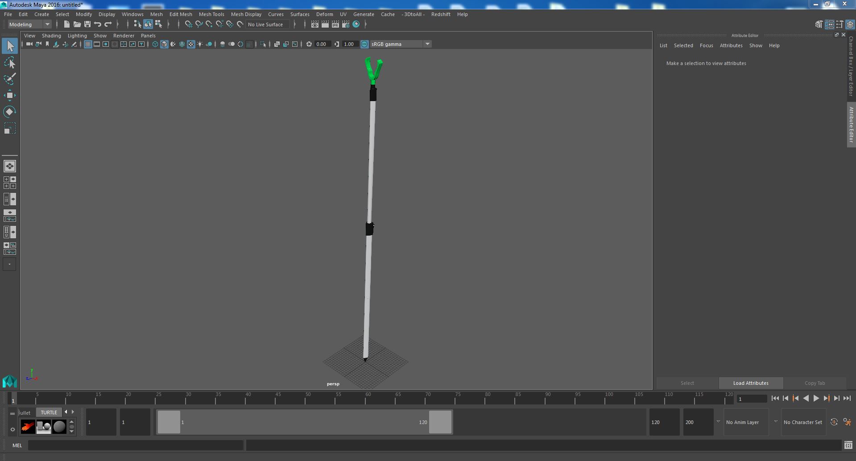Toggle use all lights

click(x=200, y=44)
